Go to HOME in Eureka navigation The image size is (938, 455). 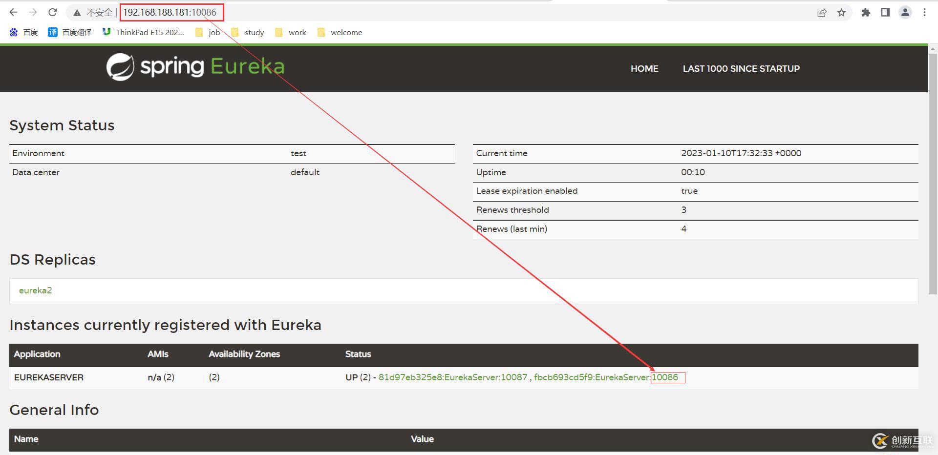coord(644,69)
